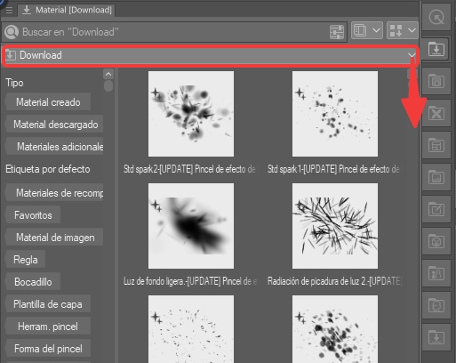Click the edit pencil folder icon in sidebar
Image resolution: width=456 pixels, height=363 pixels.
click(436, 210)
